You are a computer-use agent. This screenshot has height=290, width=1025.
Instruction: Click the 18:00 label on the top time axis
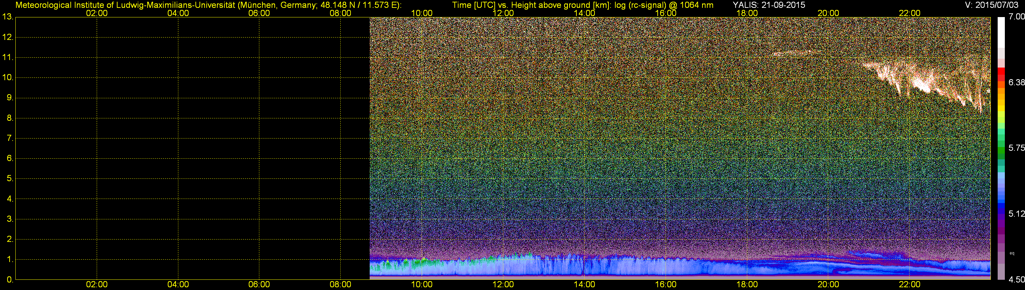click(x=747, y=13)
